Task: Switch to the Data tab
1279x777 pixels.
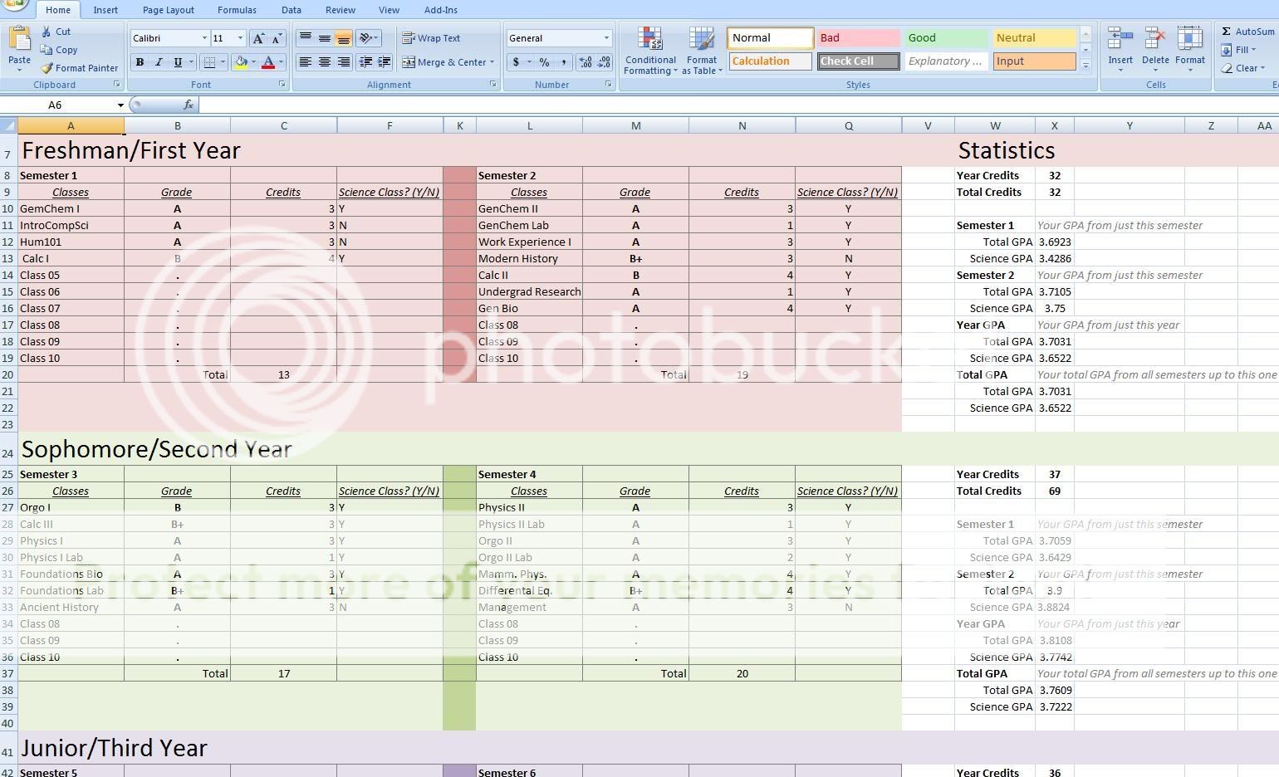Action: tap(292, 10)
